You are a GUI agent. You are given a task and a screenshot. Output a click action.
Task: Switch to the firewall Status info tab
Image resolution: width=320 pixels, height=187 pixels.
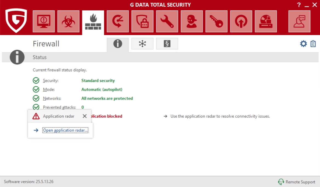point(118,44)
